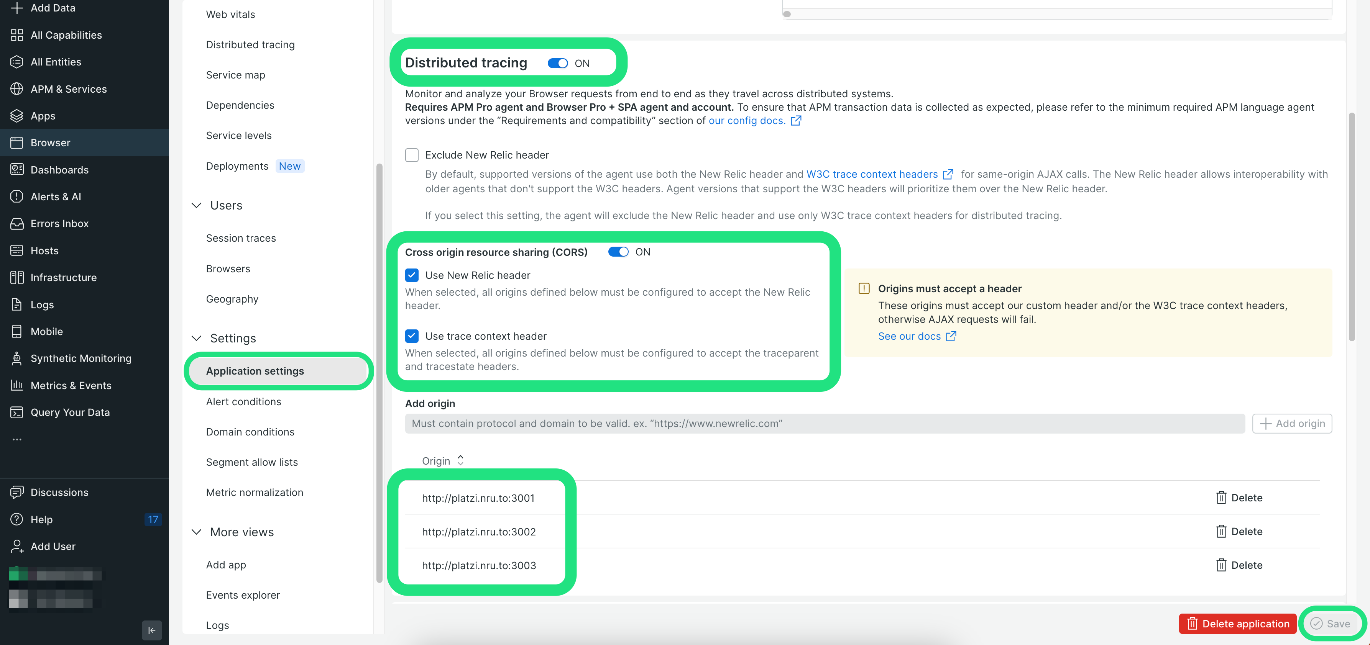Click the Delete application button

1237,624
